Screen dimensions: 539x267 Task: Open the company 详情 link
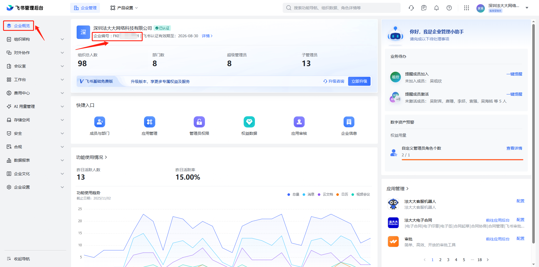(207, 36)
